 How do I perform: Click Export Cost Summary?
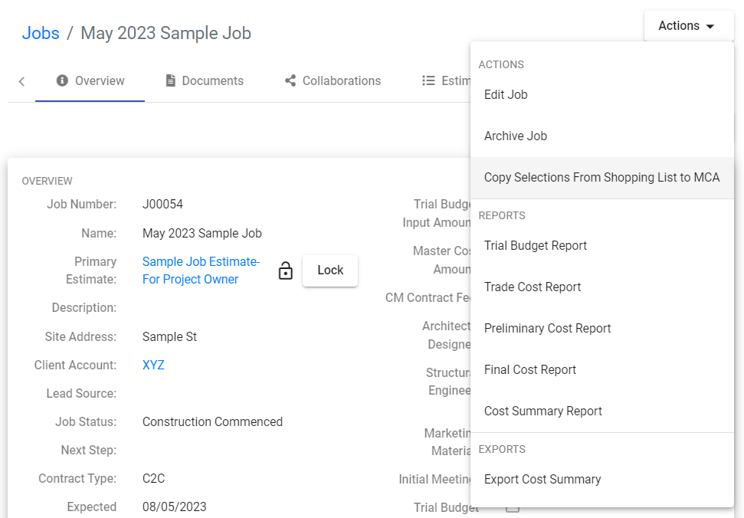[x=542, y=480]
